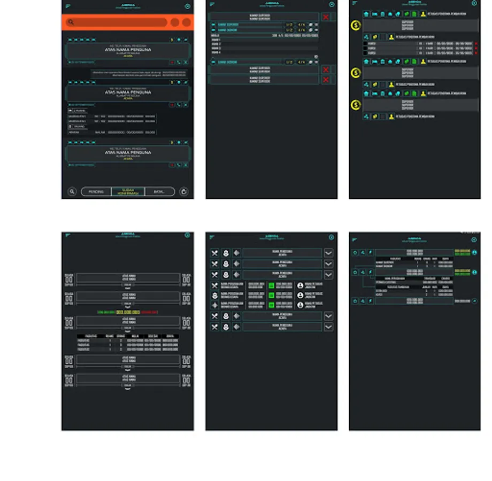Click the search field in the orange bar
The height and width of the screenshot is (481, 492).
click(x=117, y=22)
